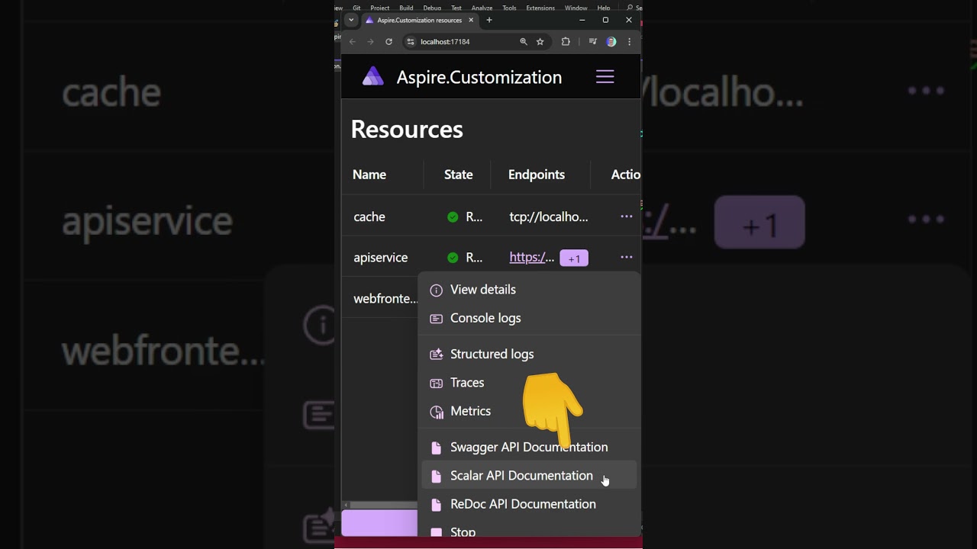
Task: Expand the browser tab search dropdown
Action: (x=351, y=20)
